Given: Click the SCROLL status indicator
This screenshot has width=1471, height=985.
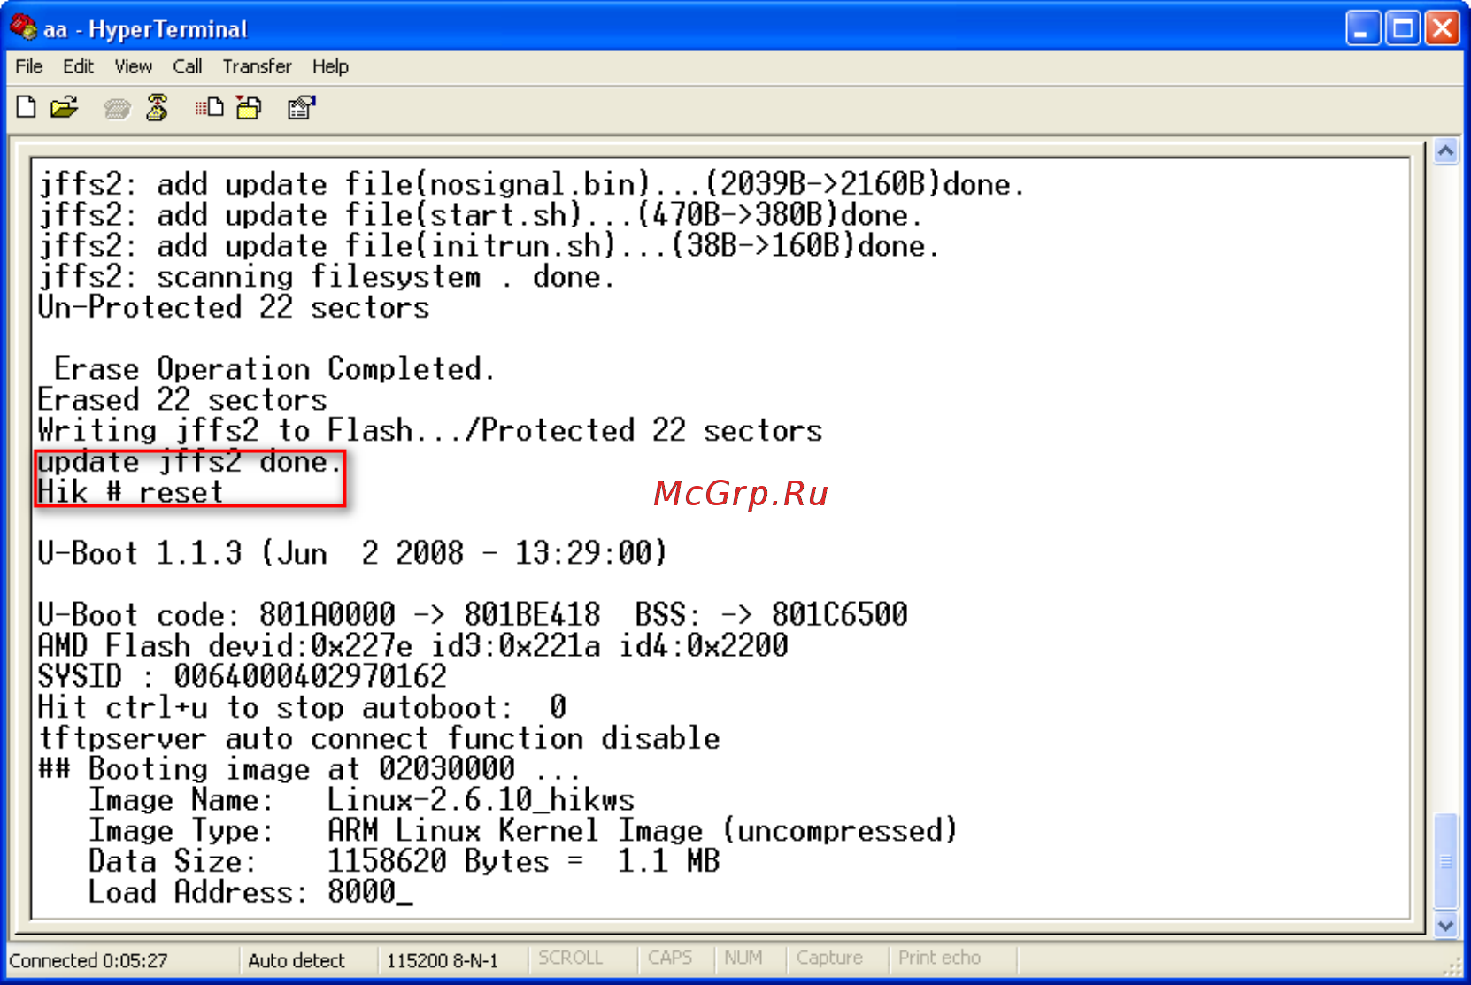Looking at the screenshot, I should pyautogui.click(x=570, y=958).
